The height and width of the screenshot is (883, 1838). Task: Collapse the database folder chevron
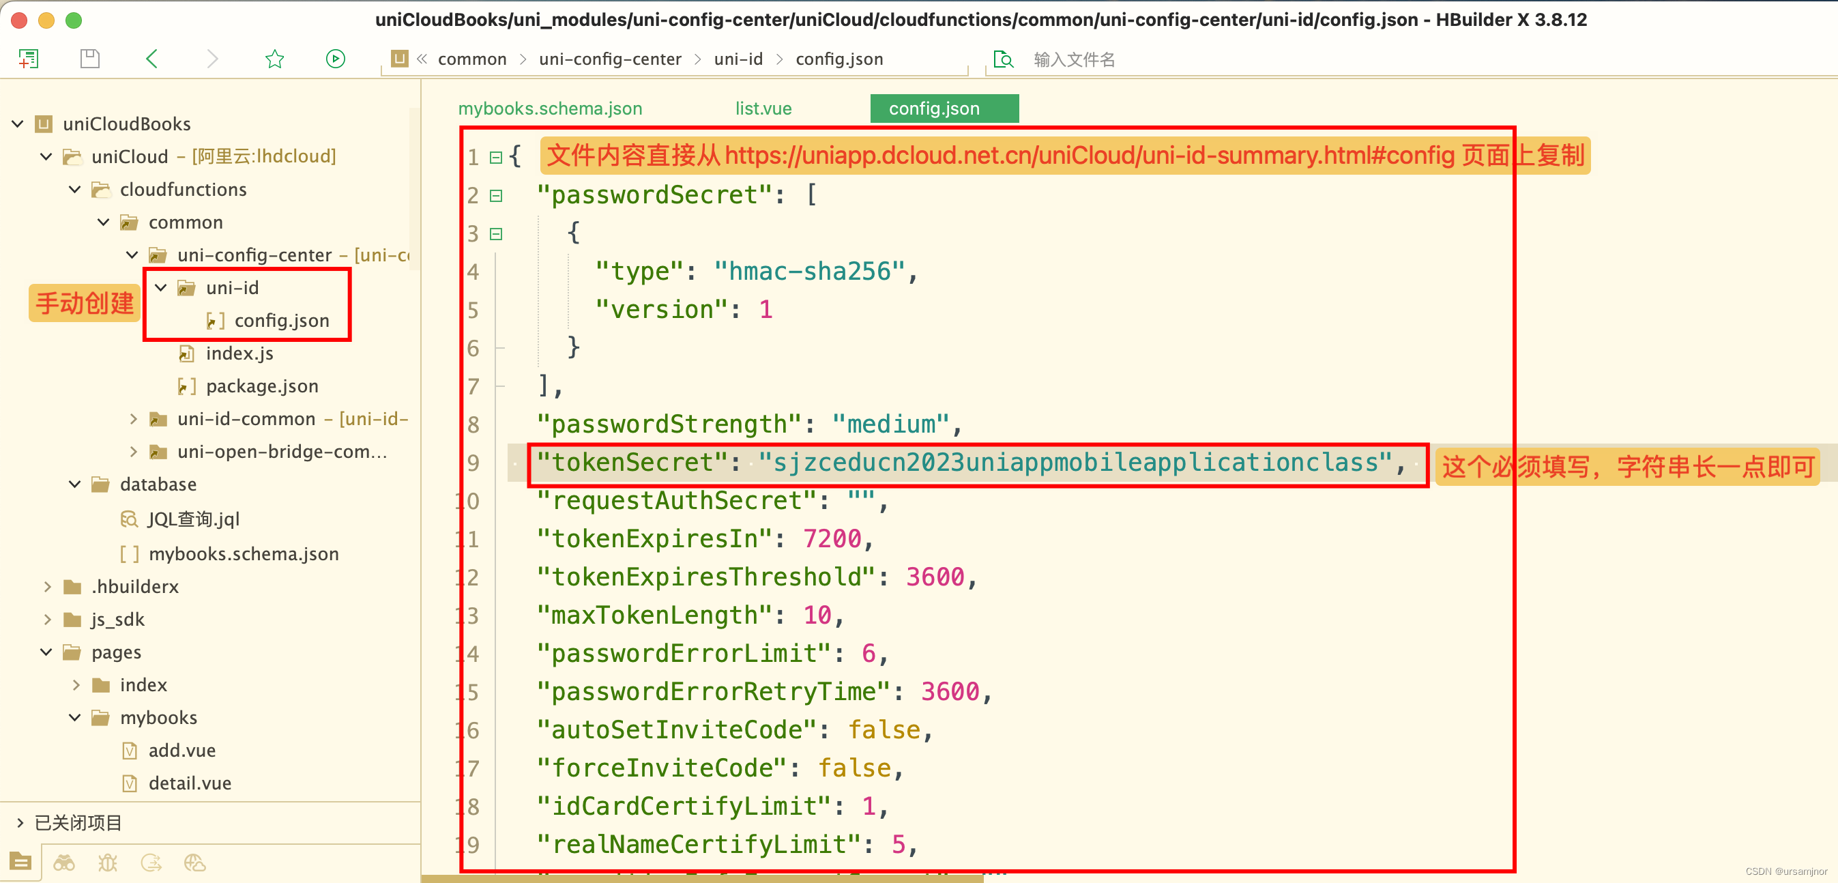coord(75,484)
